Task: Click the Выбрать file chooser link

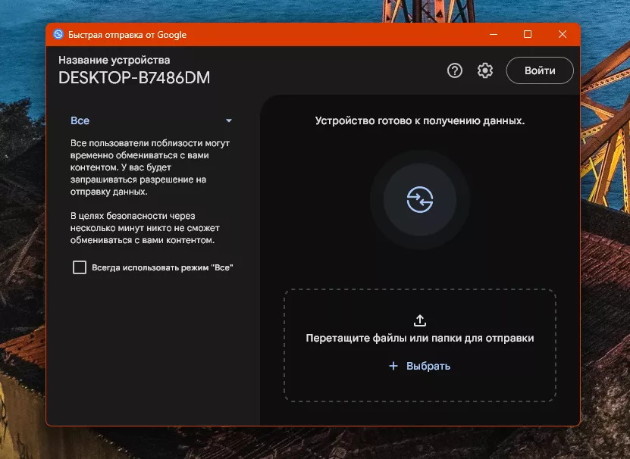Action: pos(428,366)
